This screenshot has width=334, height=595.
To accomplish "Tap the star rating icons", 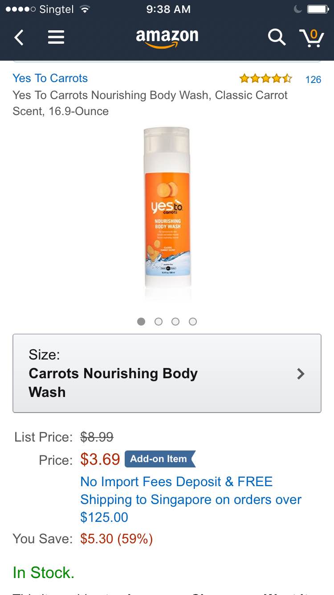I will [265, 79].
